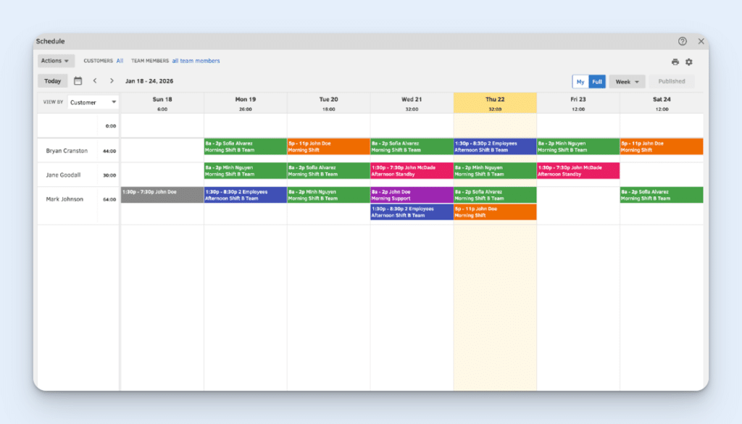742x424 pixels.
Task: Go to the next week with the right chevron
Action: 111,80
